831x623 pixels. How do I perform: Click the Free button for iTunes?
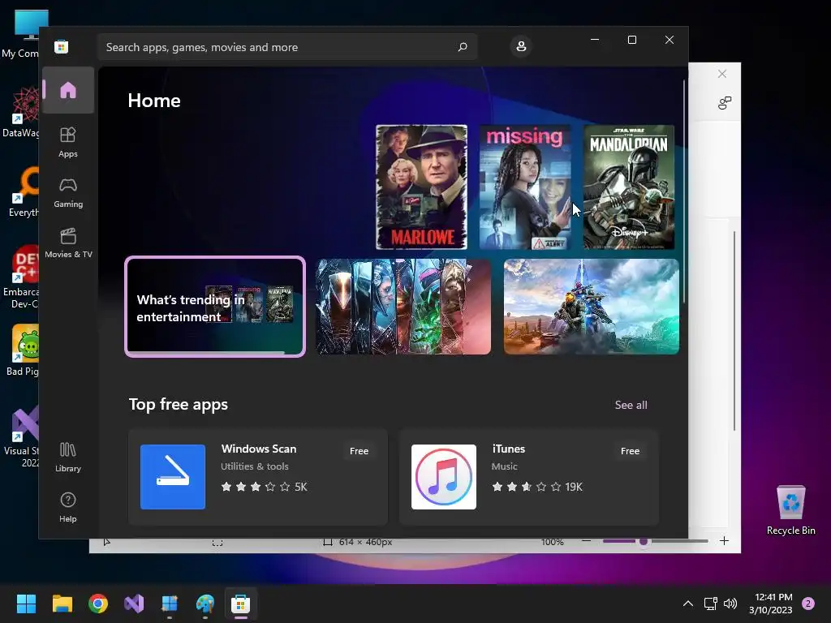630,451
